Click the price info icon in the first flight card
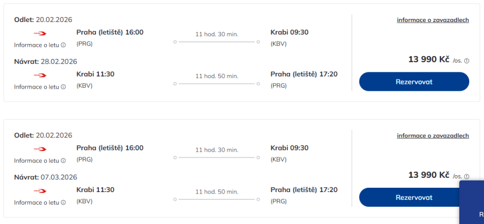 (467, 61)
